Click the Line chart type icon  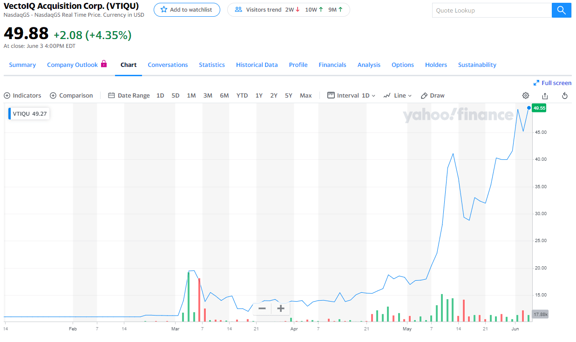(x=387, y=96)
